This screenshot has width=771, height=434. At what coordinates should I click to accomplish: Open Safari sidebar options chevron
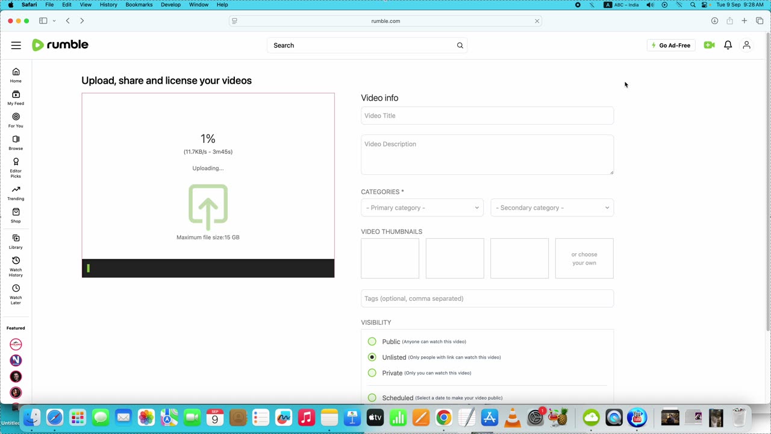click(x=54, y=21)
